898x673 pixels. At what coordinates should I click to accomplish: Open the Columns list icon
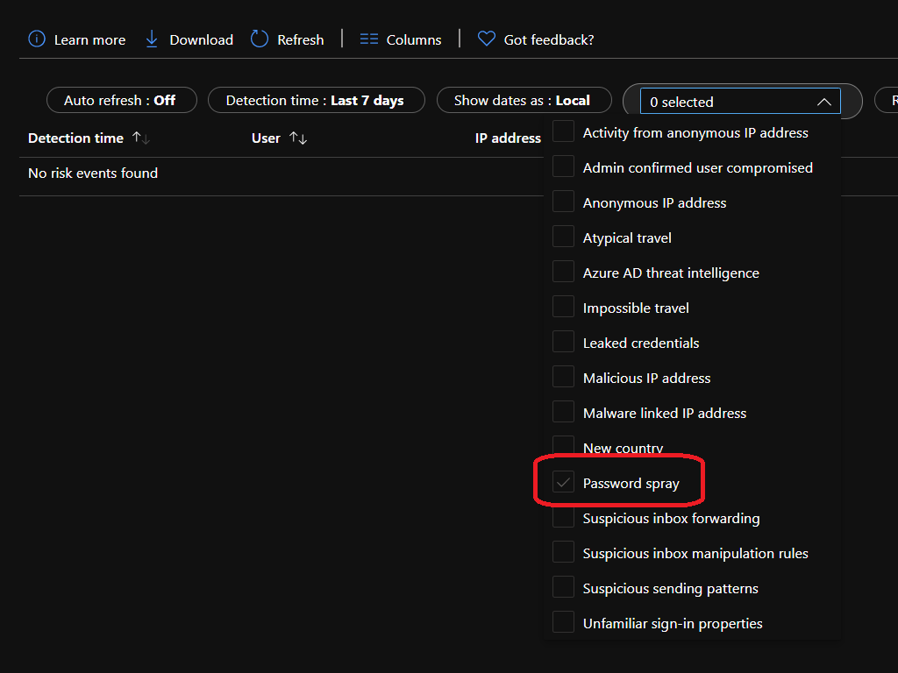tap(369, 39)
